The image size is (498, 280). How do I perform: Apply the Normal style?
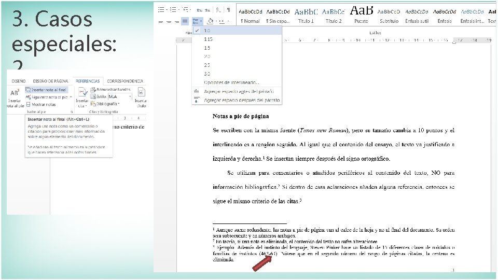point(250,16)
